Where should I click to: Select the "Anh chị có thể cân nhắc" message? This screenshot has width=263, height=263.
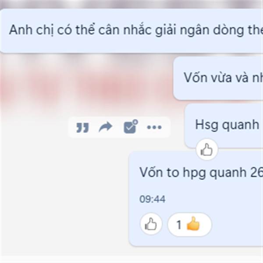(x=131, y=31)
